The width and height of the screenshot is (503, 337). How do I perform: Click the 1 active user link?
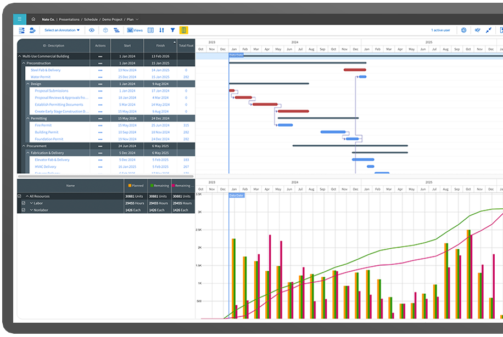point(440,30)
